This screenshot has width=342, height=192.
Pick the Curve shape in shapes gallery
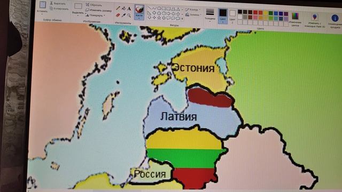click(x=154, y=9)
